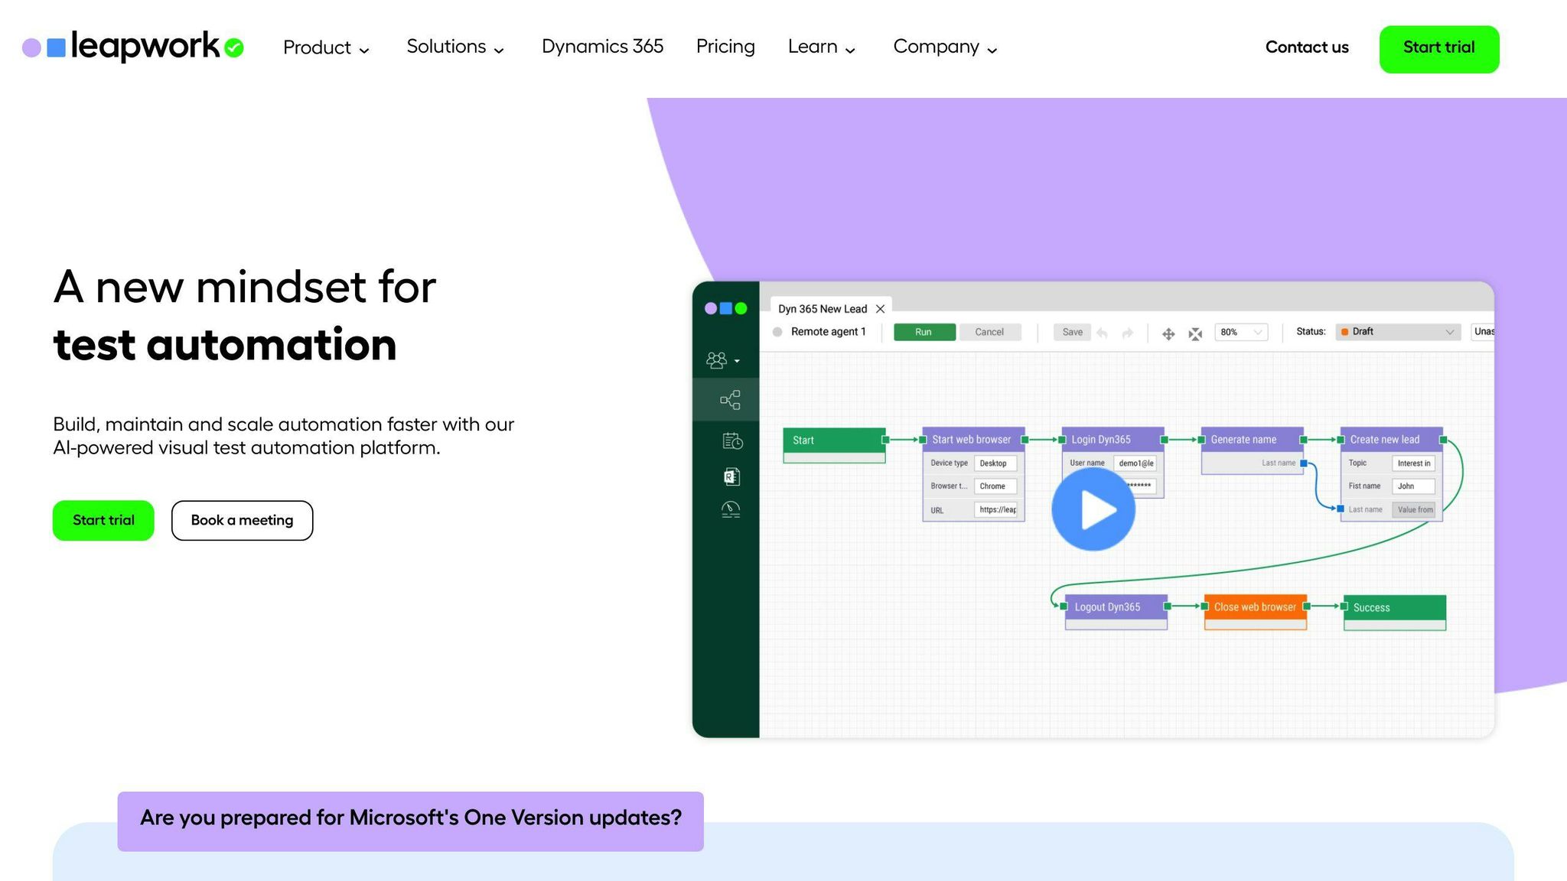
Task: Click the Microsoft One Version updates banner
Action: tap(411, 821)
